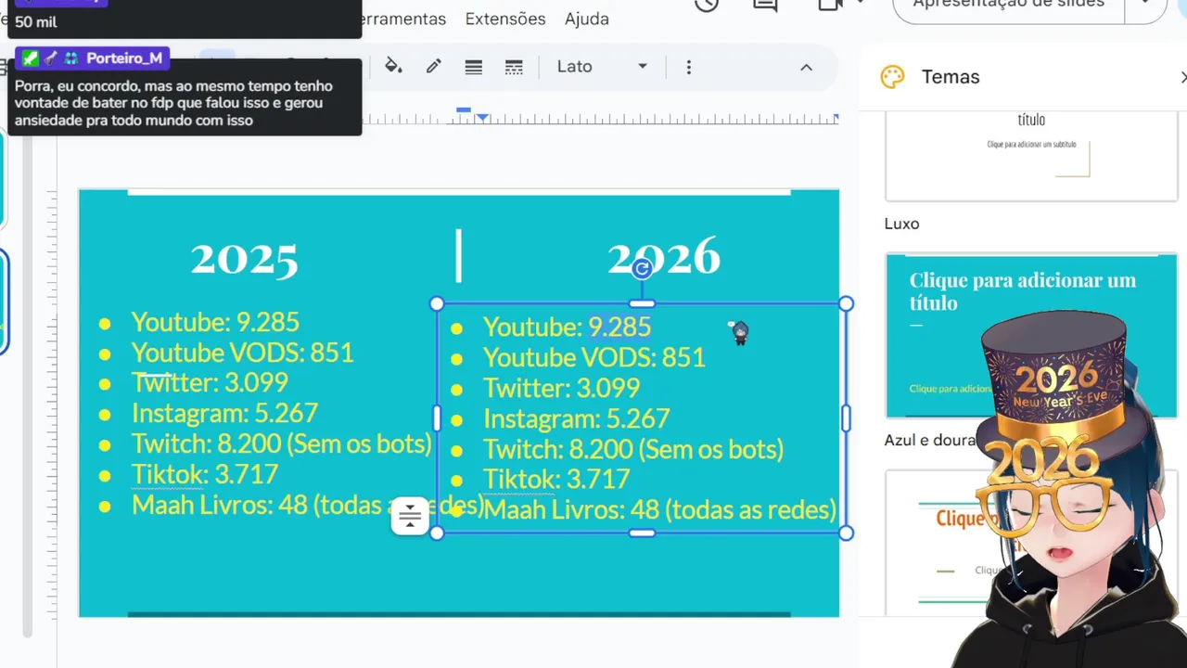The height and width of the screenshot is (668, 1187).
Task: Open the Extensões menu
Action: (505, 19)
